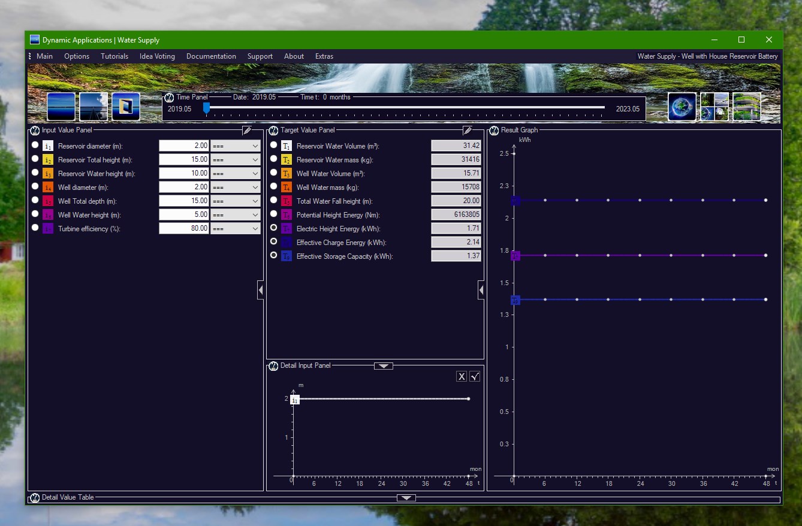The height and width of the screenshot is (526, 802).
Task: Click the i4 Well diameter orange icon
Action: point(48,187)
